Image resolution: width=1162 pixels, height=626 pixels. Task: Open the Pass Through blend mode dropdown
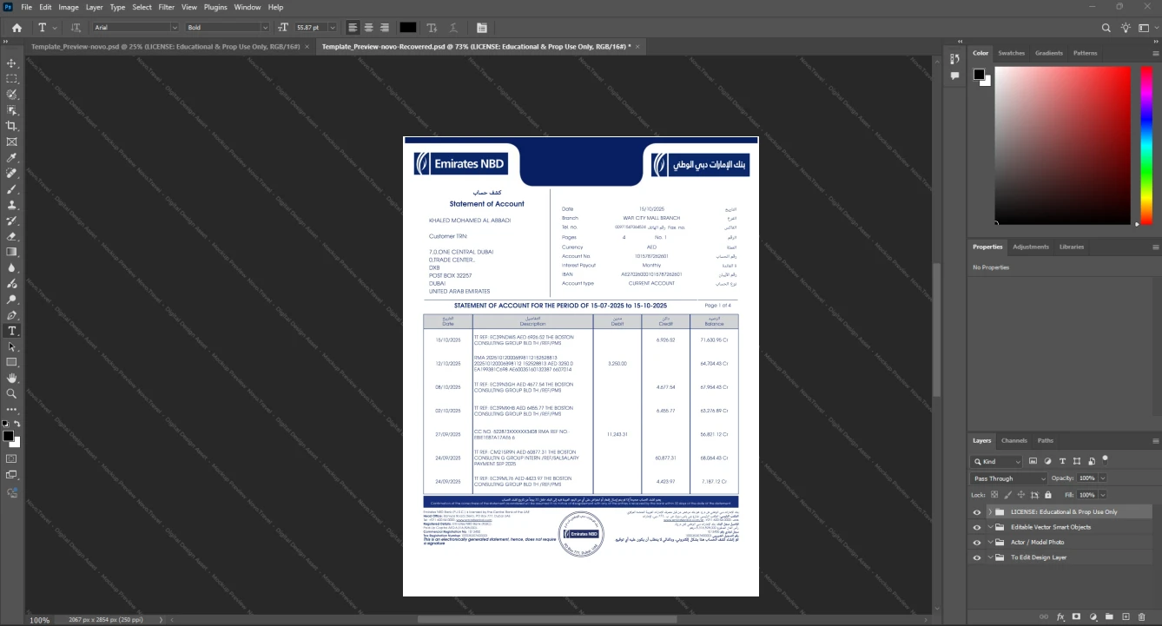(x=1009, y=478)
